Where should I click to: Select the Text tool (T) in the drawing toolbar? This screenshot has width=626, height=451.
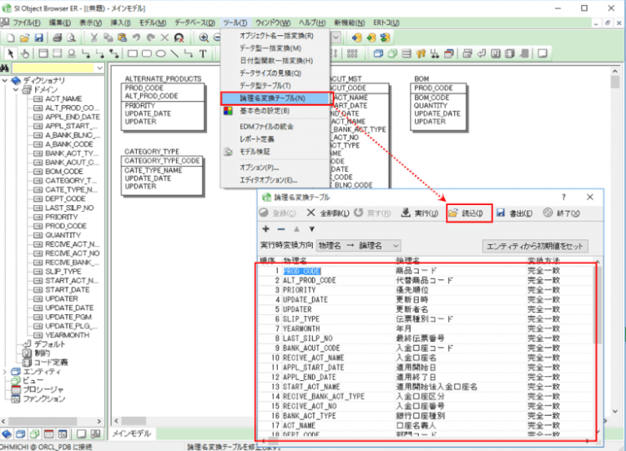point(203,53)
